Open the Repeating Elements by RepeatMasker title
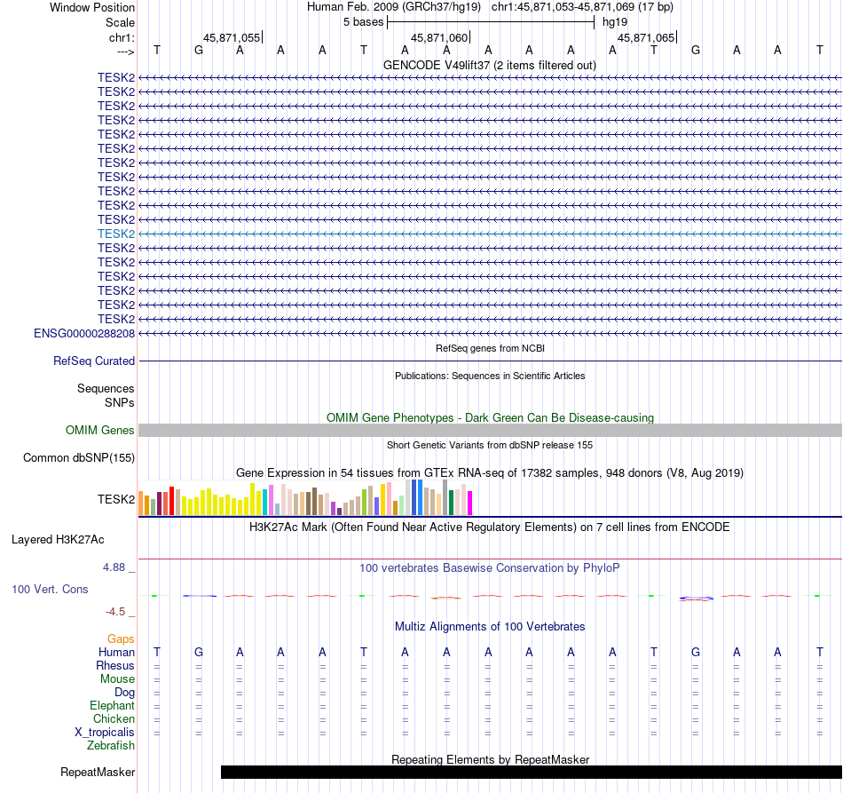843x793 pixels. click(491, 759)
